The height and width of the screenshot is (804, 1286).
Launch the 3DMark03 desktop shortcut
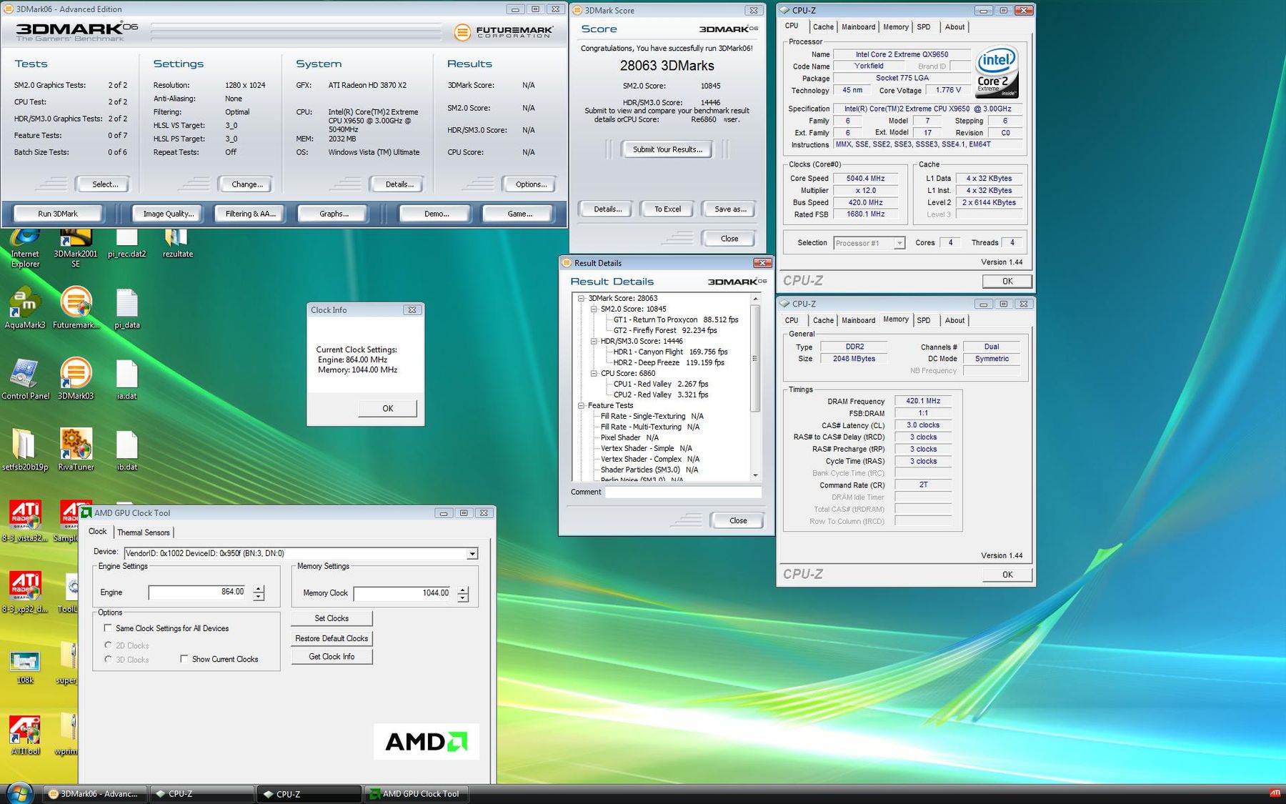click(x=76, y=379)
